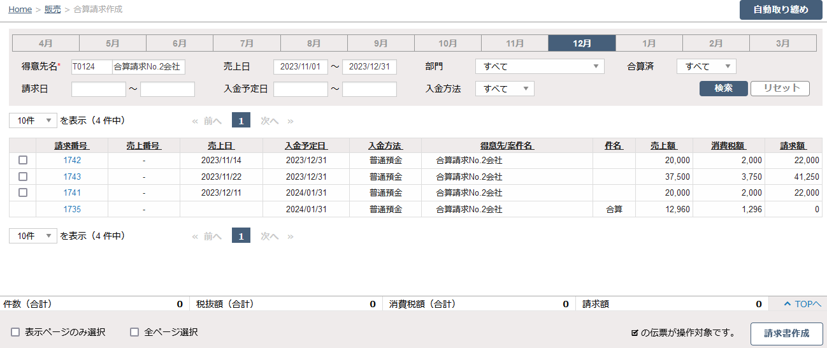
Task: Click the 入金予定日 end date field
Action: pos(370,89)
